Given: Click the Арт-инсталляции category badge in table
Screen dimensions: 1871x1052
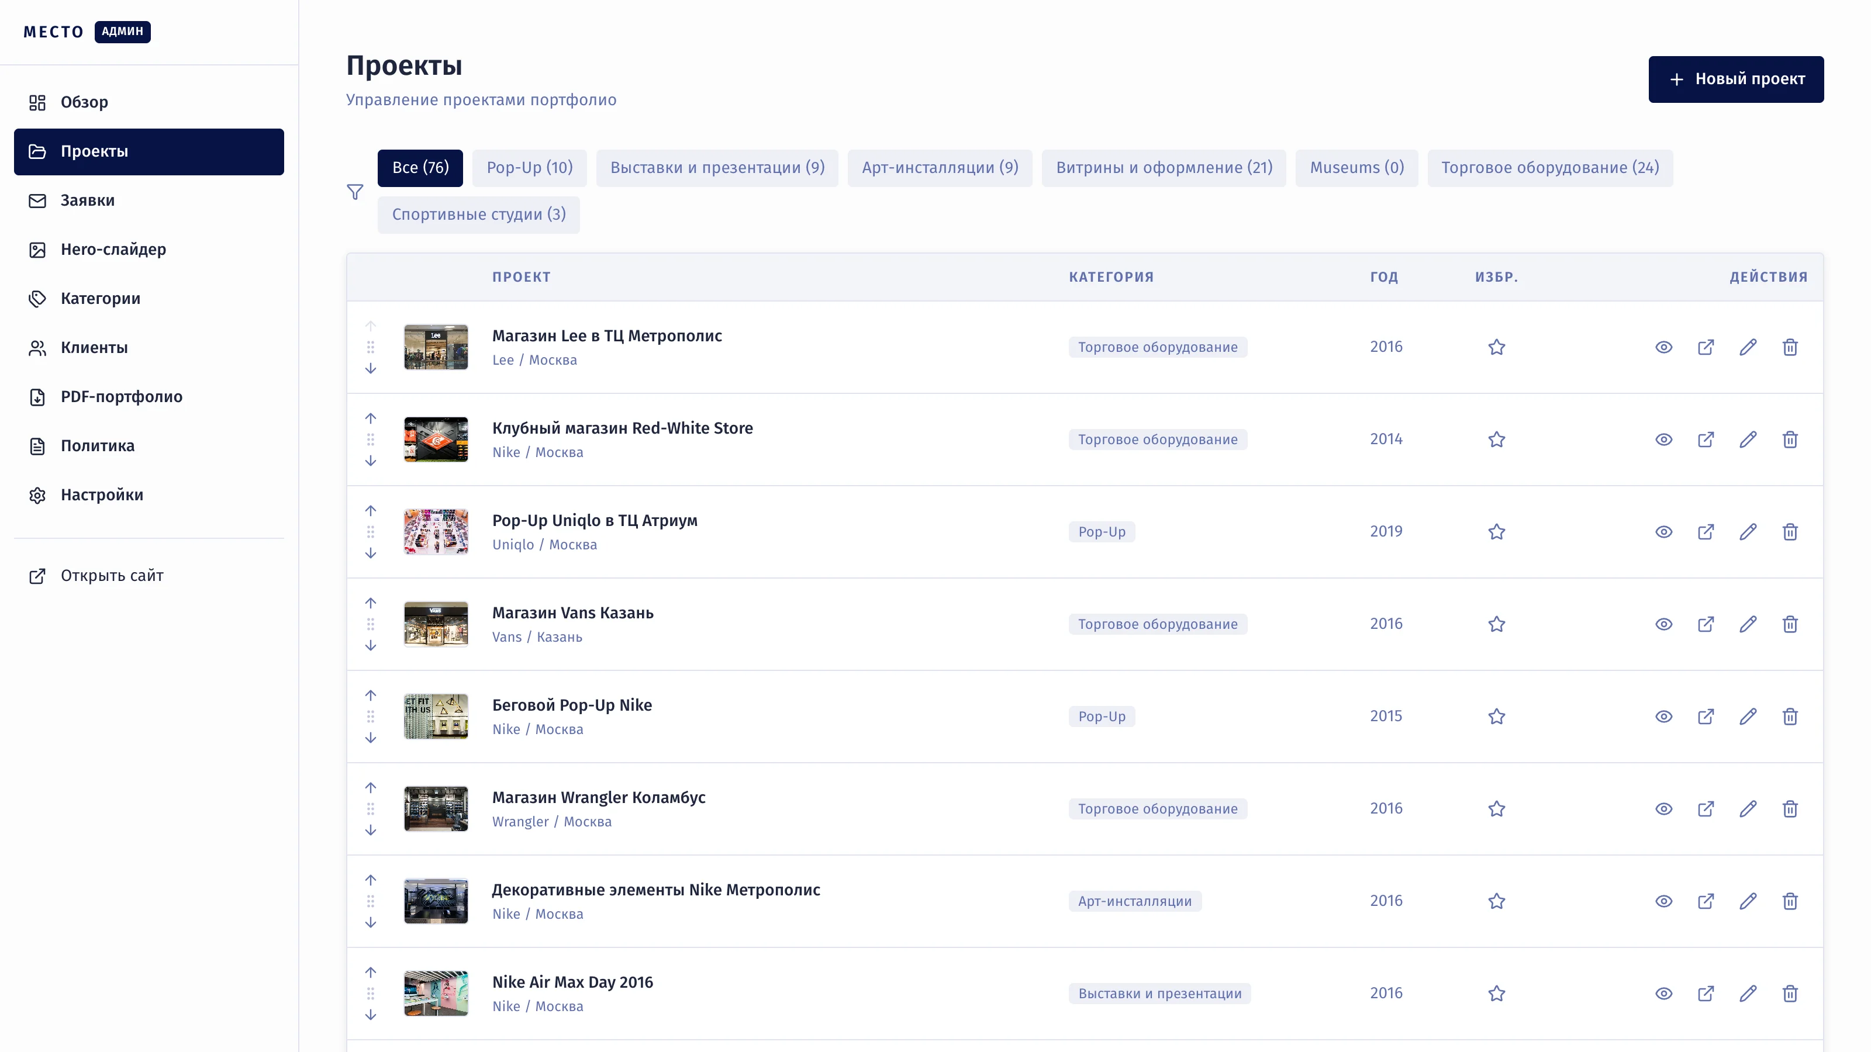Looking at the screenshot, I should [1134, 901].
